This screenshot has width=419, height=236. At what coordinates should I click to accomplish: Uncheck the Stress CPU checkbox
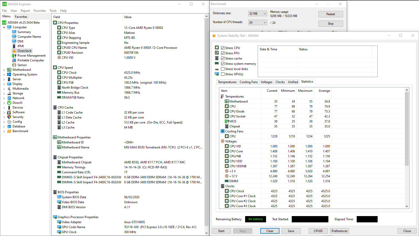pos(223,48)
